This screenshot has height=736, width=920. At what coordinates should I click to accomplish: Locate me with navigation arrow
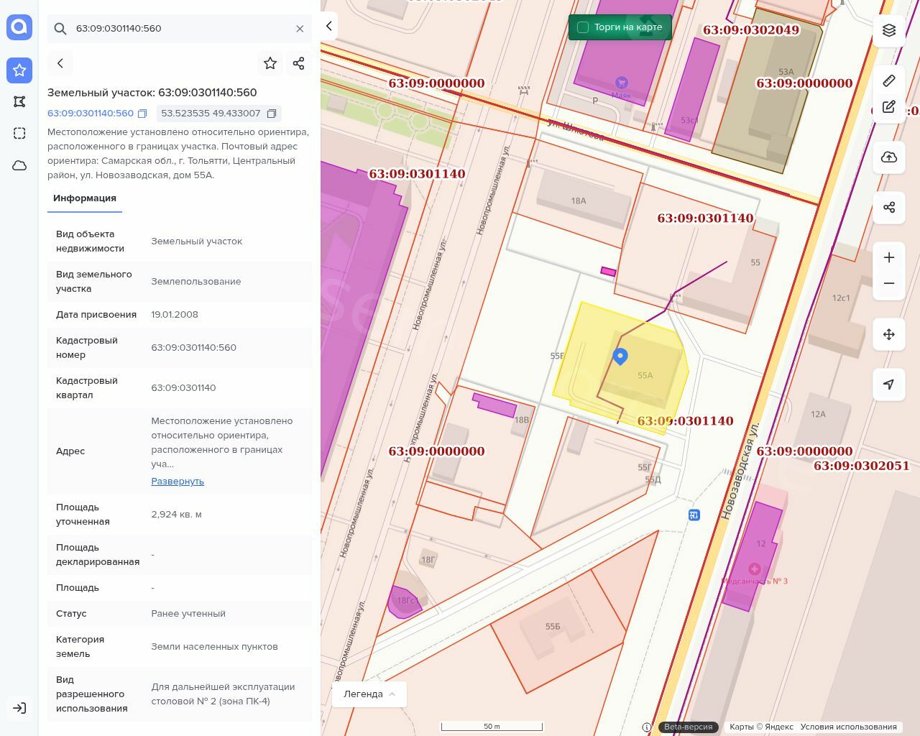coord(889,385)
